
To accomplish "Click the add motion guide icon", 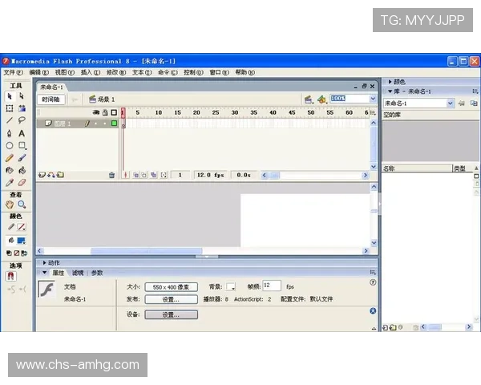I will coord(51,175).
